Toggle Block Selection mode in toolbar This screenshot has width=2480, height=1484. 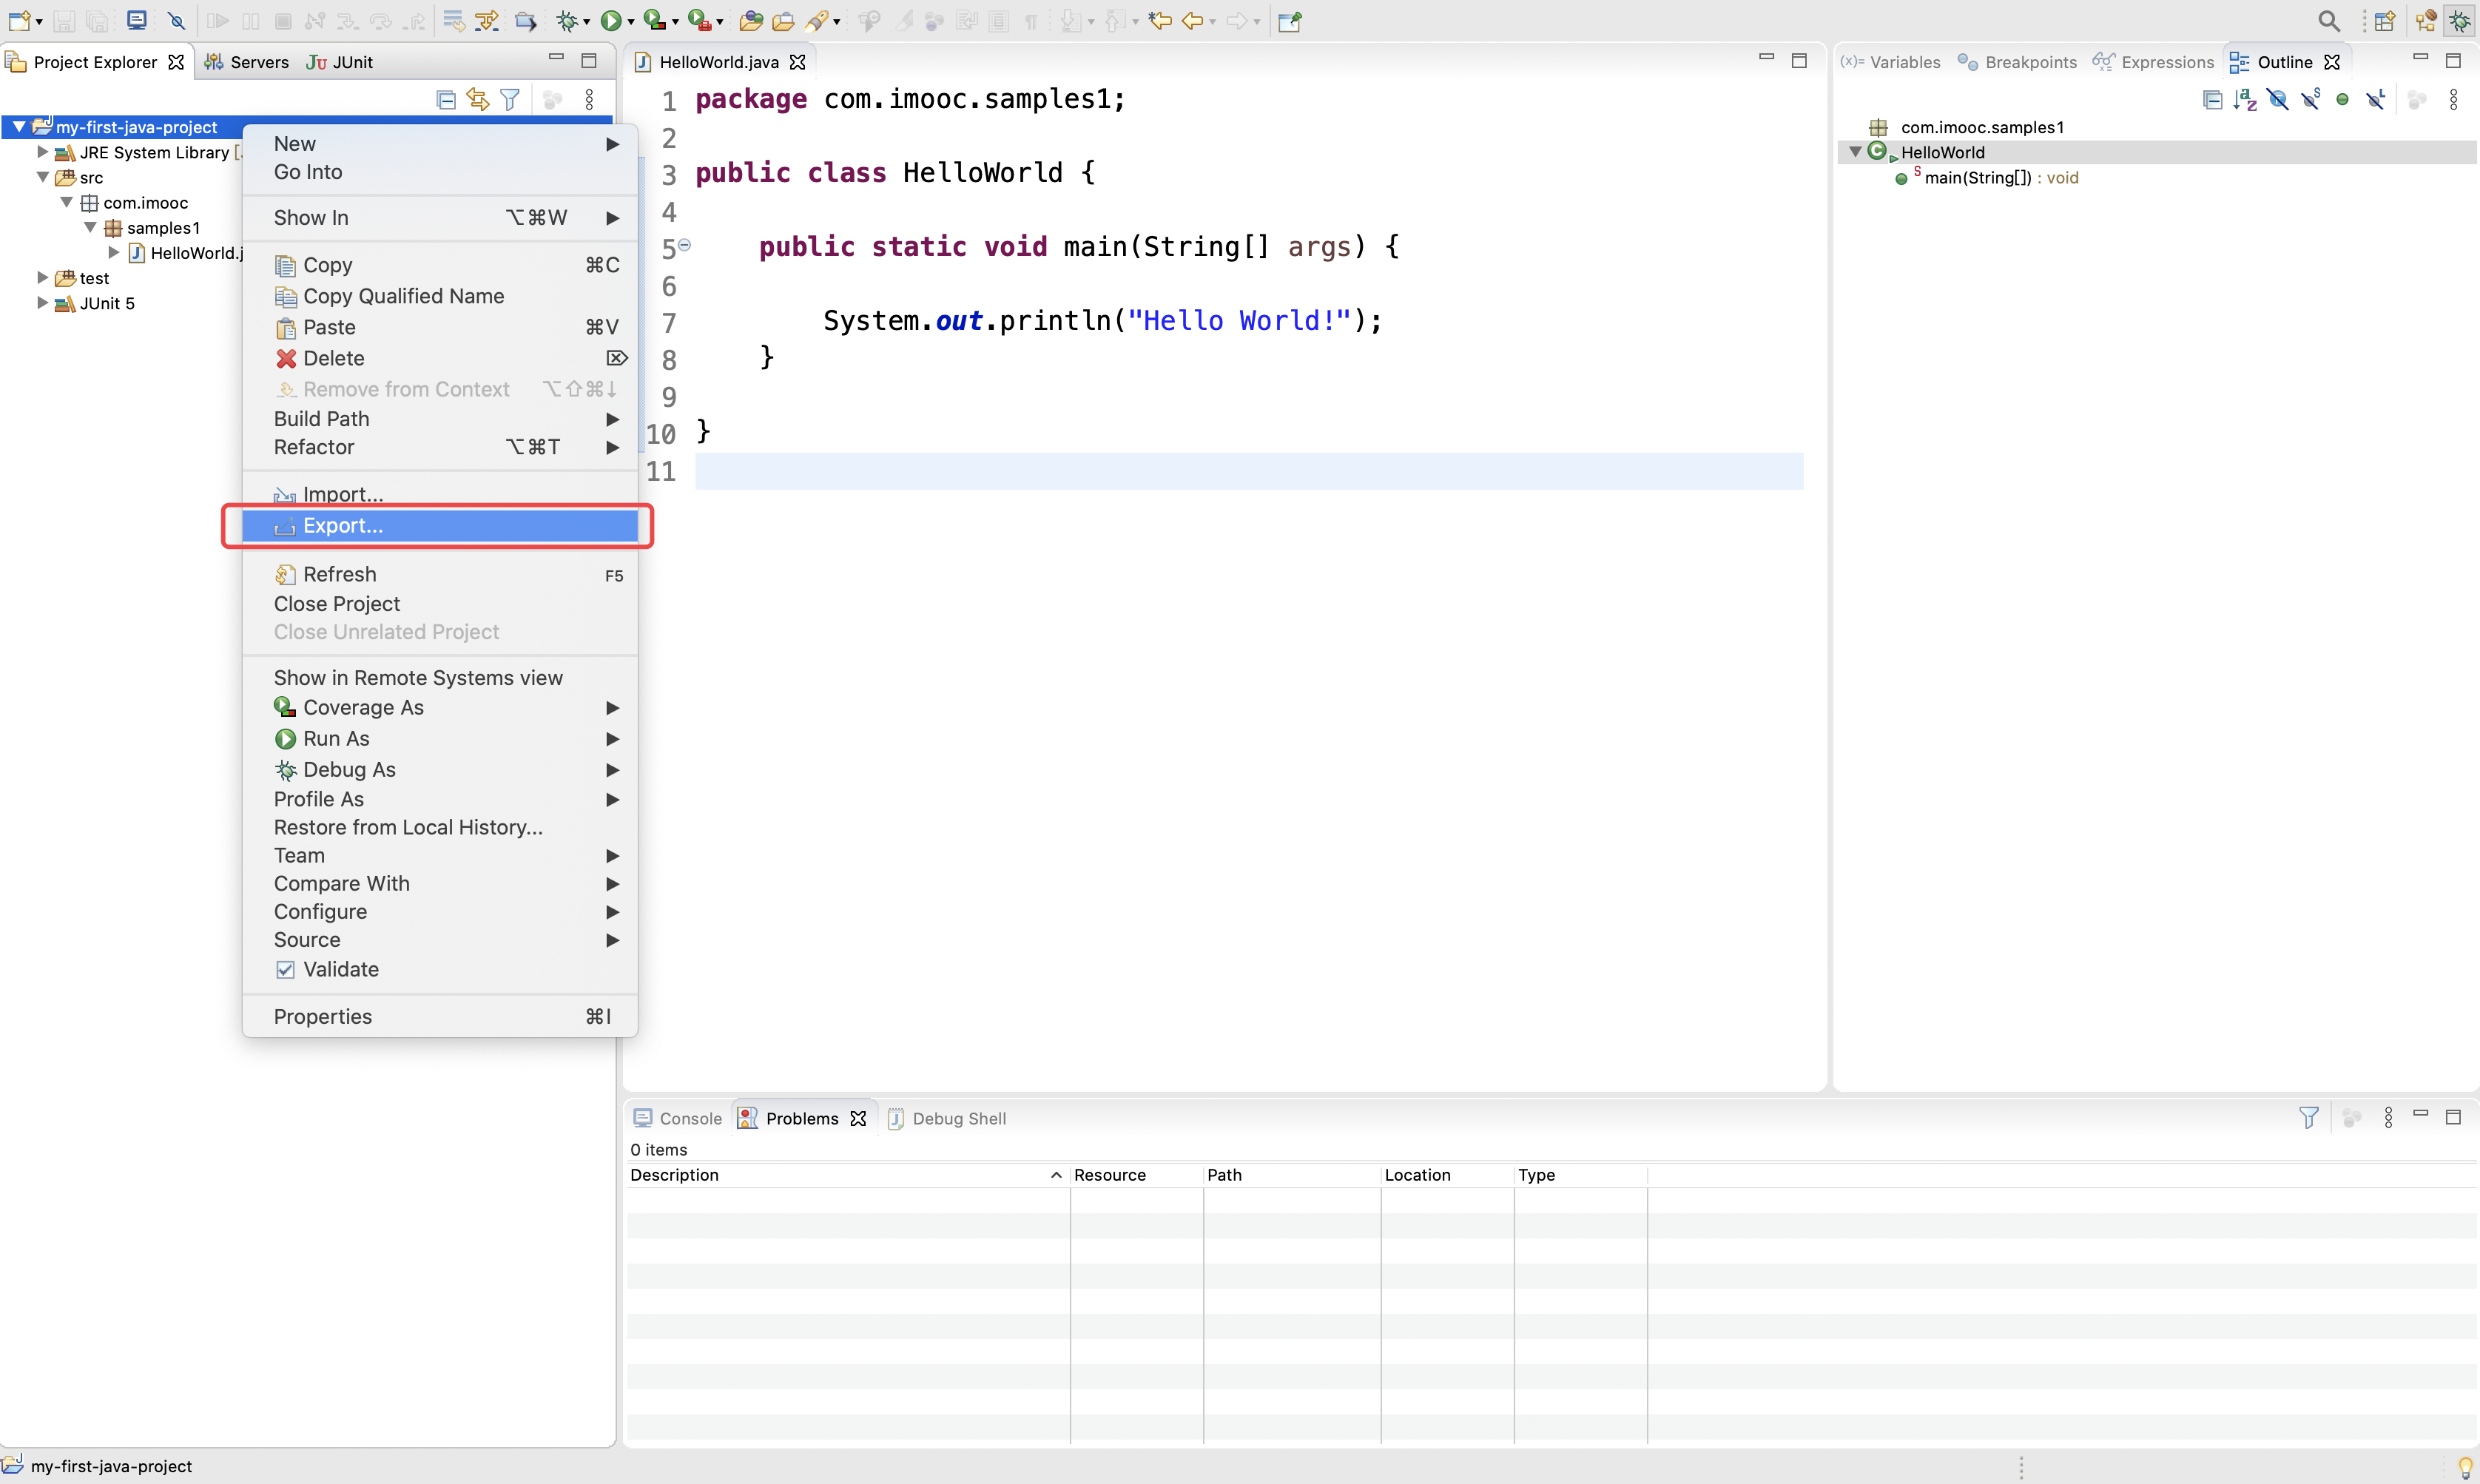pos(999,21)
